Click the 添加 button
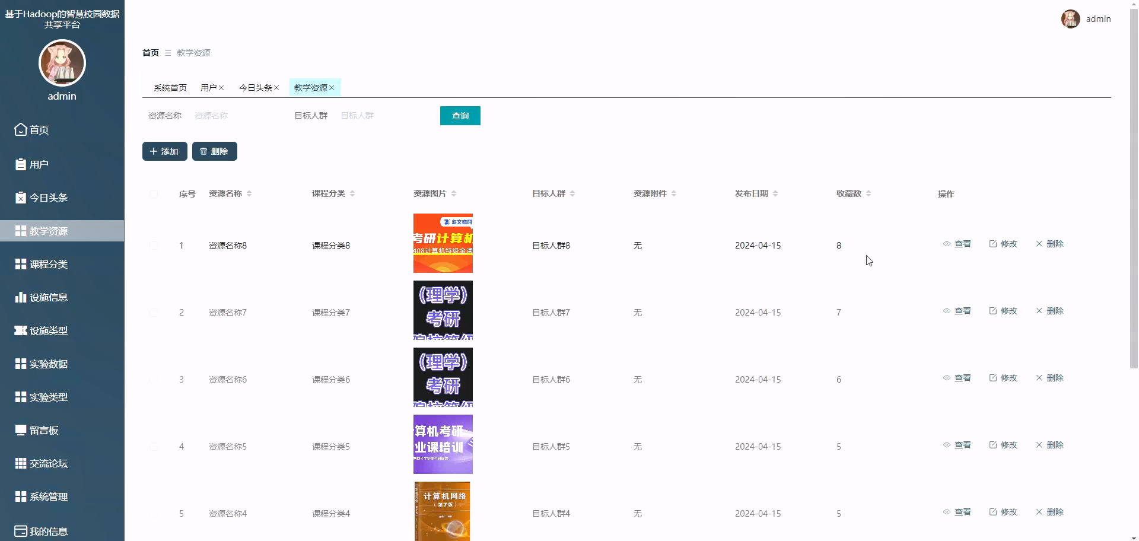Screen dimensions: 1139x541 [165, 151]
